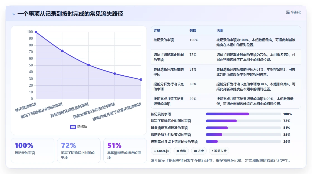312x174 pixels.
Task: Click the 72% data card
Action: click(x=79, y=151)
